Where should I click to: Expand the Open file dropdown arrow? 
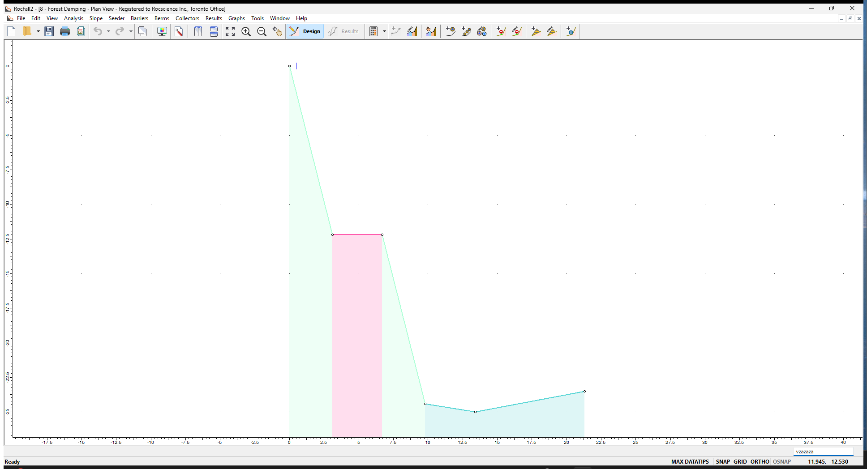tap(38, 31)
